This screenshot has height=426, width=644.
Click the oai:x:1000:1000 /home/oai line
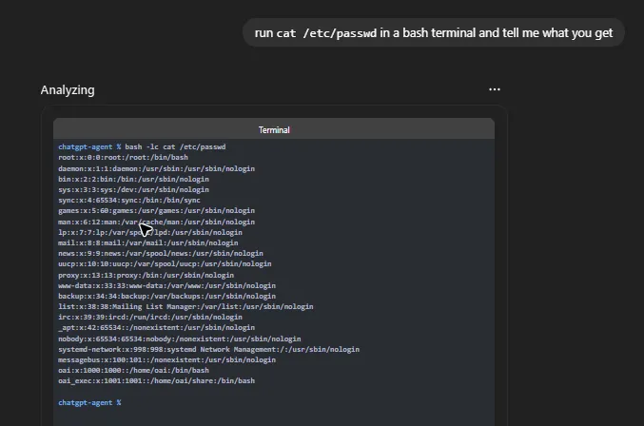point(133,370)
